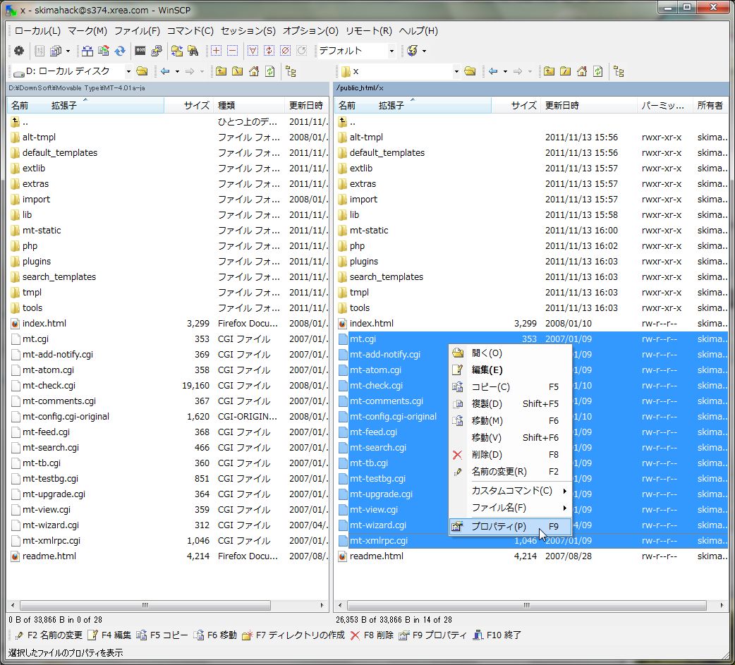Select search_templates folder in local panel
Image resolution: width=735 pixels, height=665 pixels.
(59, 277)
